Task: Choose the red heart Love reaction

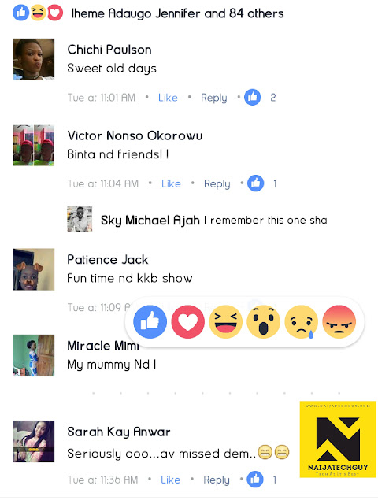Action: (187, 322)
